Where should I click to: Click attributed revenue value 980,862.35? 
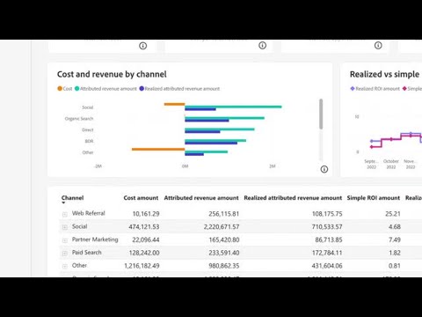coord(224,266)
